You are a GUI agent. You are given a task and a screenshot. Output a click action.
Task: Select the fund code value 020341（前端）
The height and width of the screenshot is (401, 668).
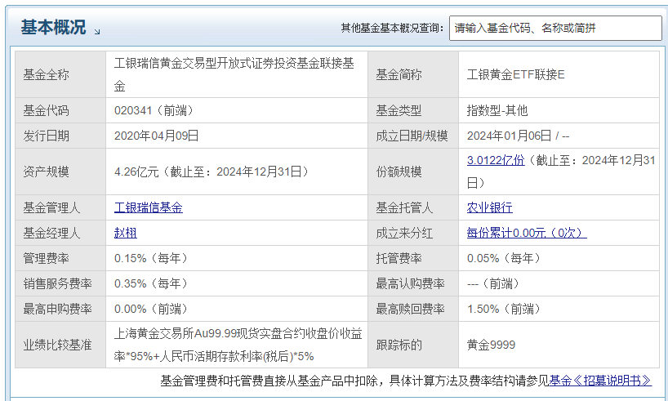pyautogui.click(x=156, y=110)
